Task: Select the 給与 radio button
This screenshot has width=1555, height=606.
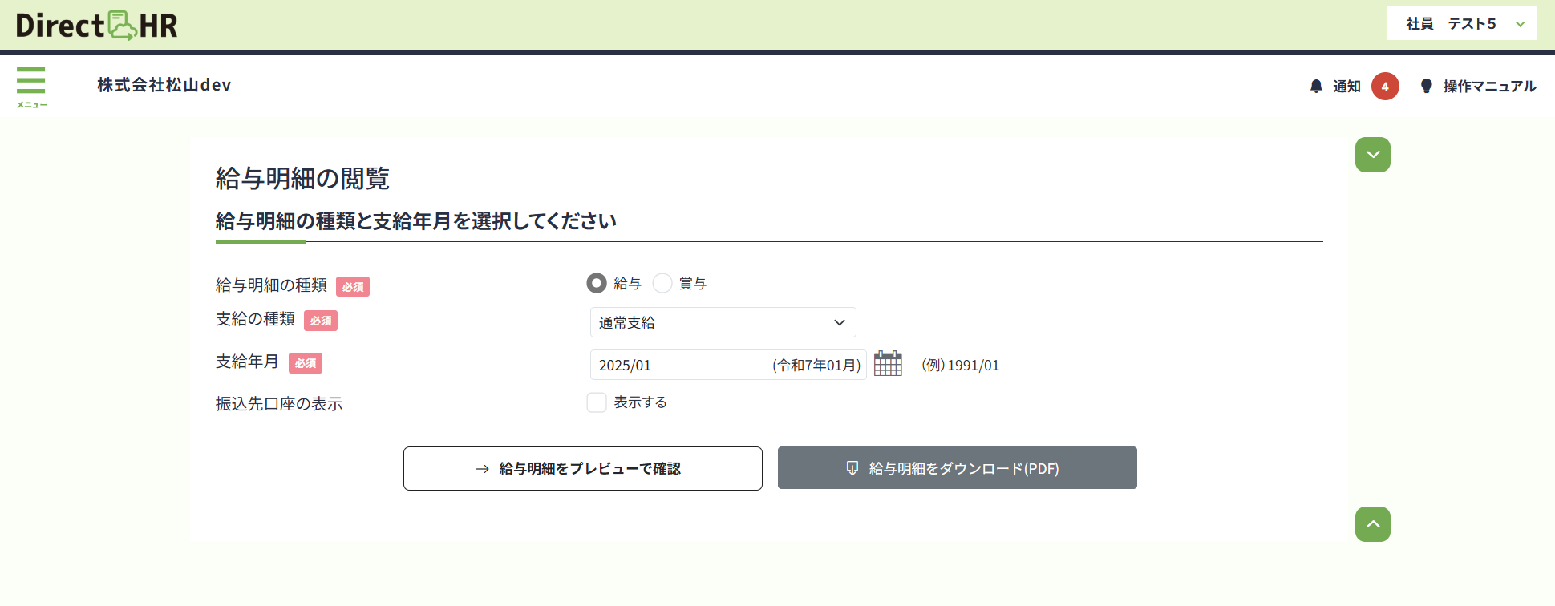Action: [x=597, y=283]
